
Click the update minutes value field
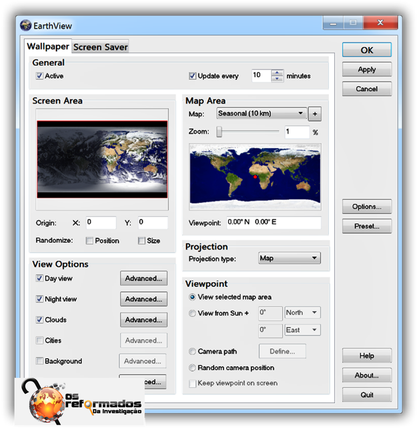tap(261, 76)
